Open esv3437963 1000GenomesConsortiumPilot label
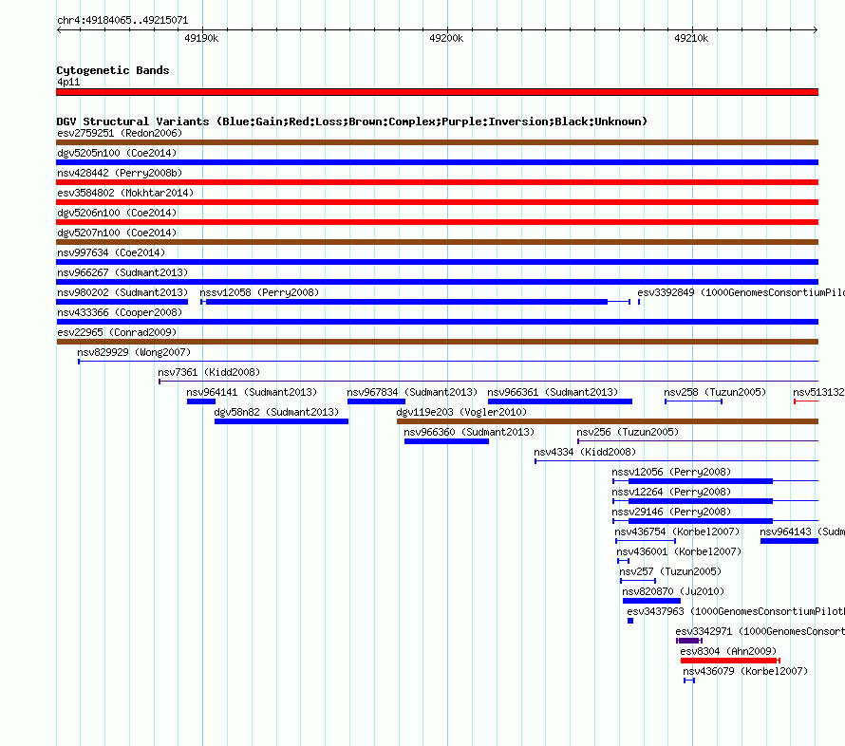Screen dimensions: 845x746 click(736, 611)
